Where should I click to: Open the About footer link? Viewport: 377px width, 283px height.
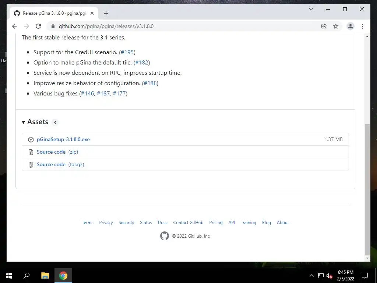pyautogui.click(x=283, y=223)
